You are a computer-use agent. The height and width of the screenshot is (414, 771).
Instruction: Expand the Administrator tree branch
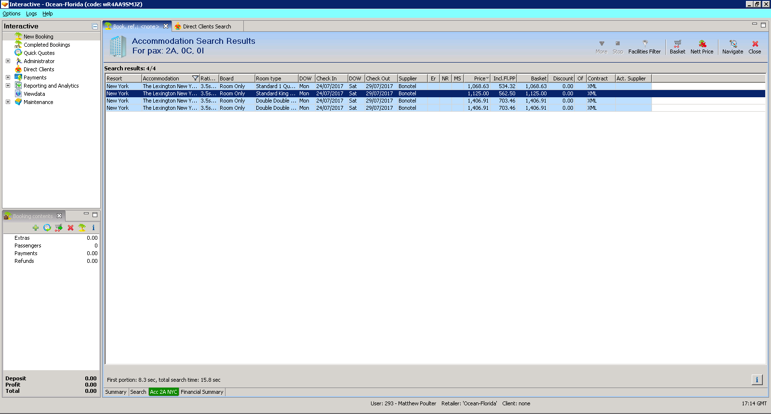point(8,61)
